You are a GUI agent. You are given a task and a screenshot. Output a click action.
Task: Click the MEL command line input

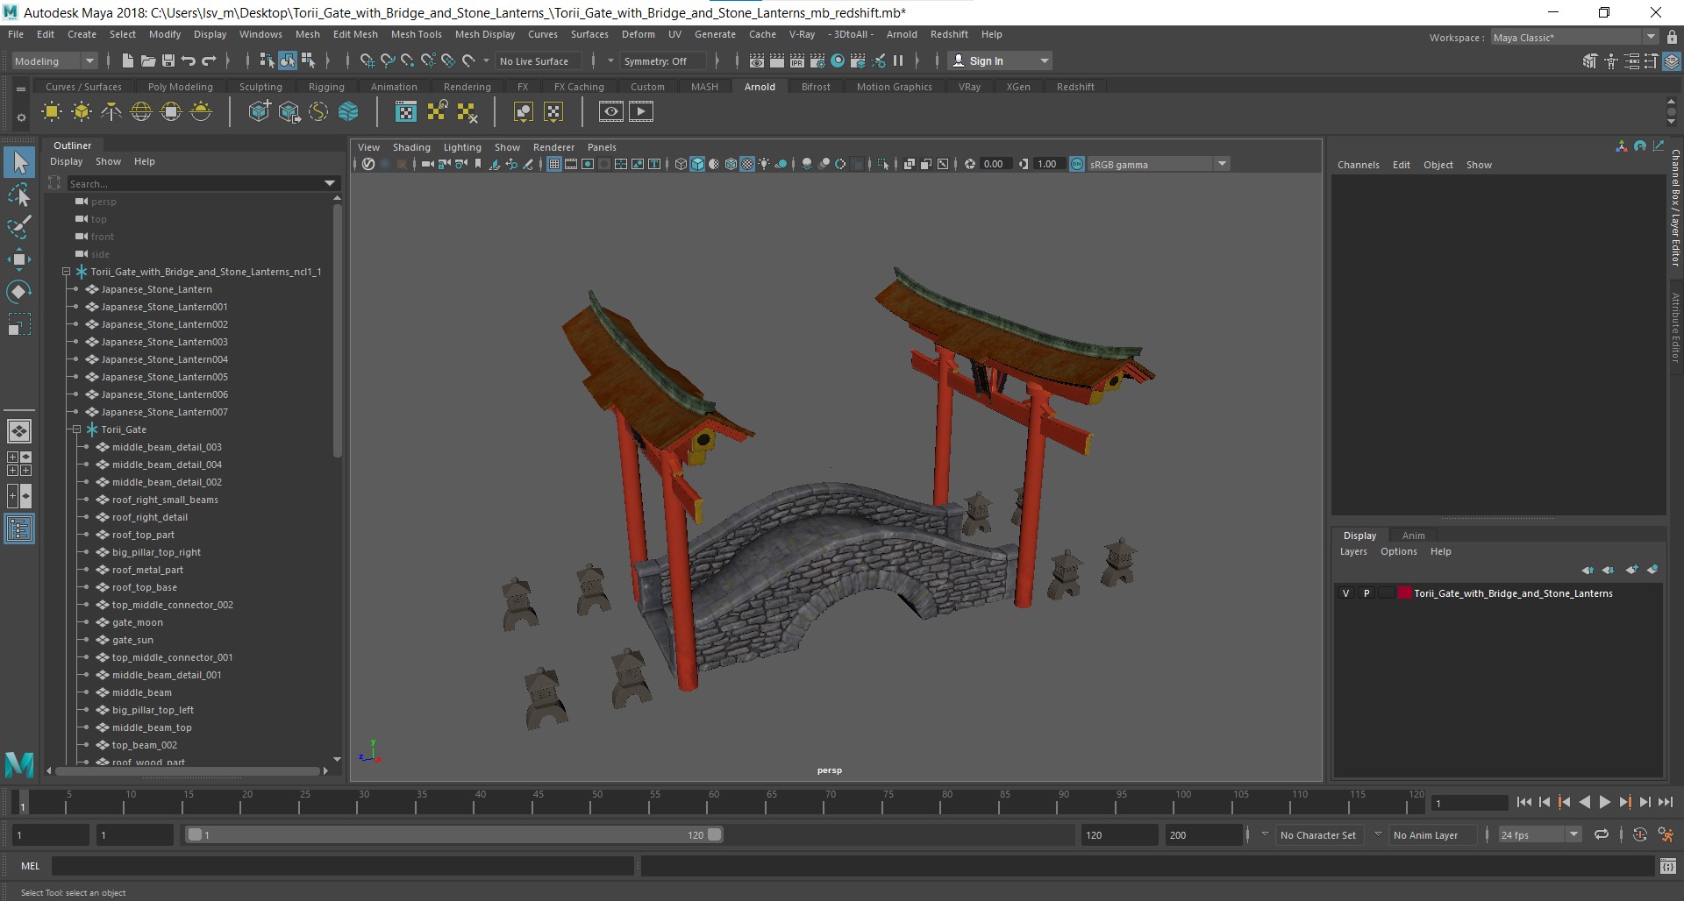(342, 866)
